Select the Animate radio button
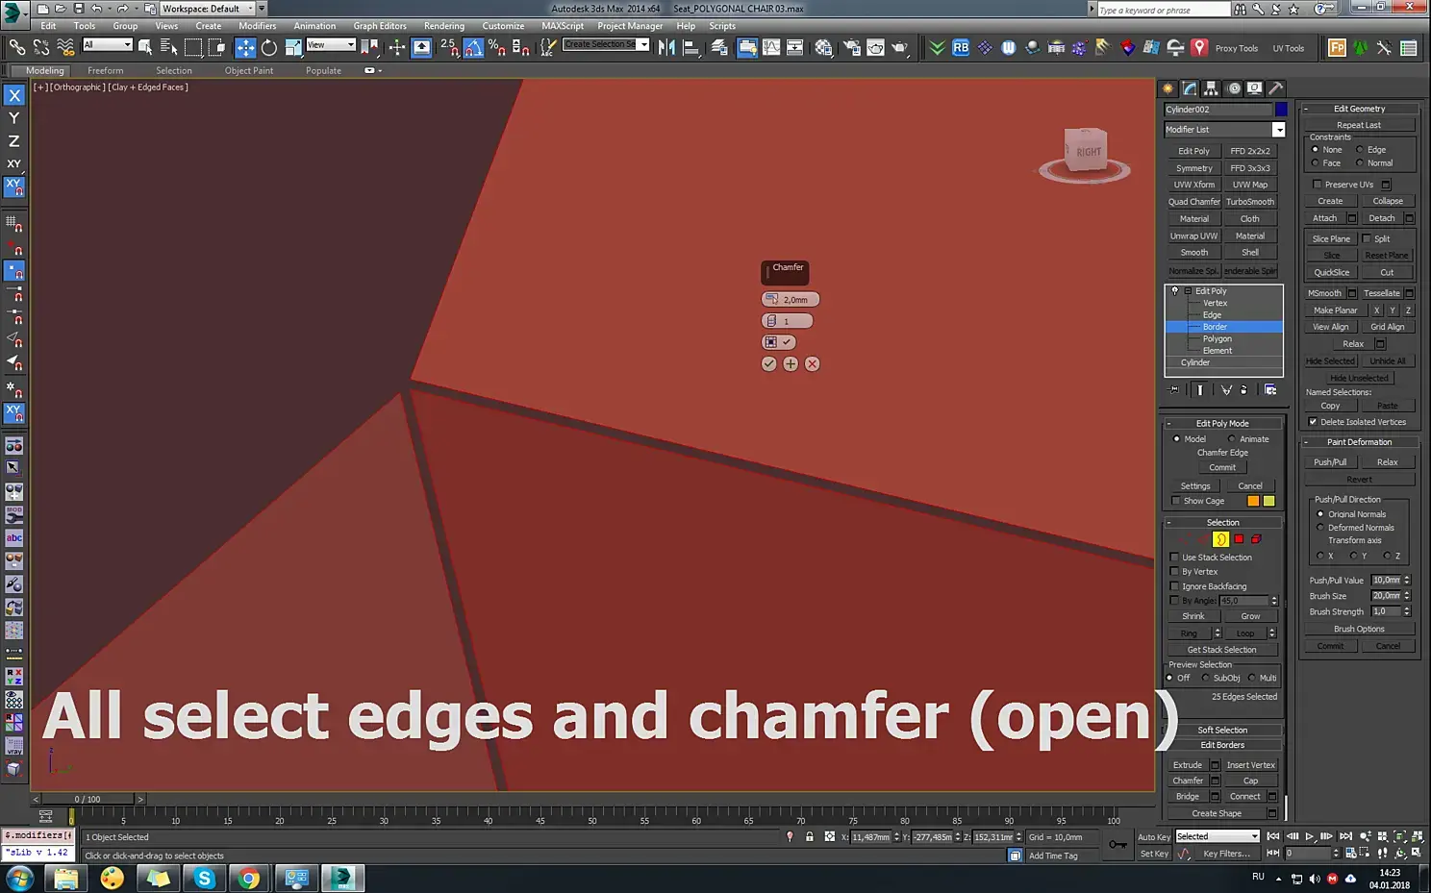The width and height of the screenshot is (1431, 893). (1231, 439)
